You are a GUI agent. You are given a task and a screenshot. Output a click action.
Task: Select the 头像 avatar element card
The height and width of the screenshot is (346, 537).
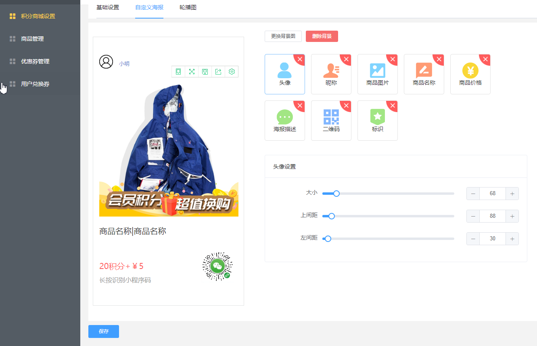coord(285,74)
